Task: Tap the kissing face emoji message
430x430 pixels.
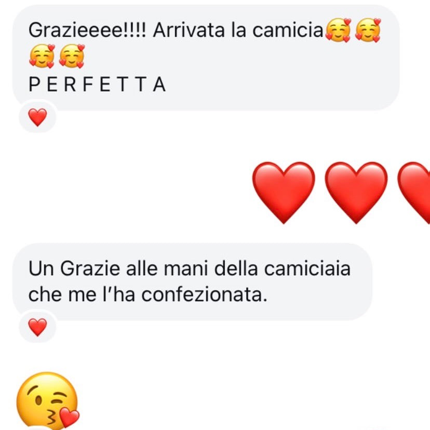Action: (48, 400)
